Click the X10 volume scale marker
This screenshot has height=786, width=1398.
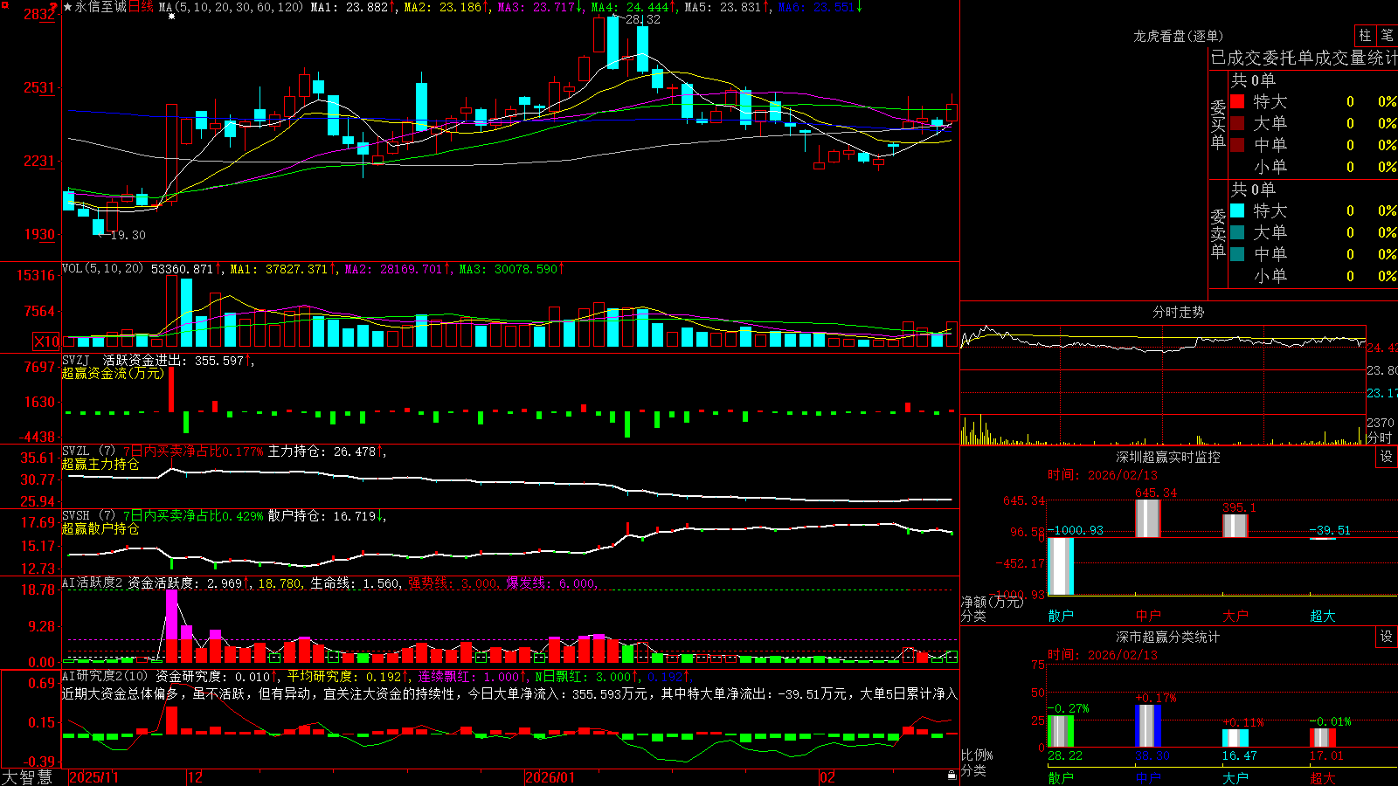click(47, 341)
